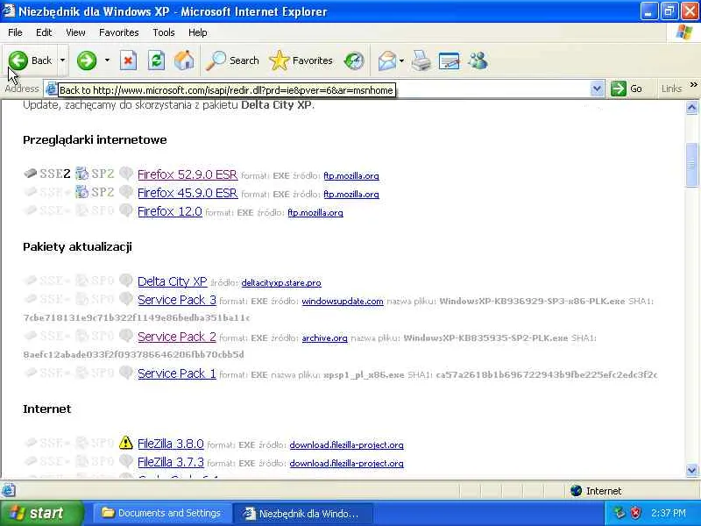The image size is (701, 526).
Task: Click the Safely Remove Hardware tray icon
Action: pos(620,513)
